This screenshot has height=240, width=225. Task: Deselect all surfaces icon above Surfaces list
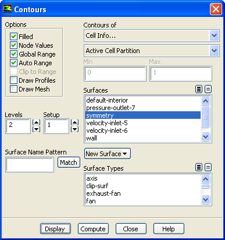[x=208, y=89]
